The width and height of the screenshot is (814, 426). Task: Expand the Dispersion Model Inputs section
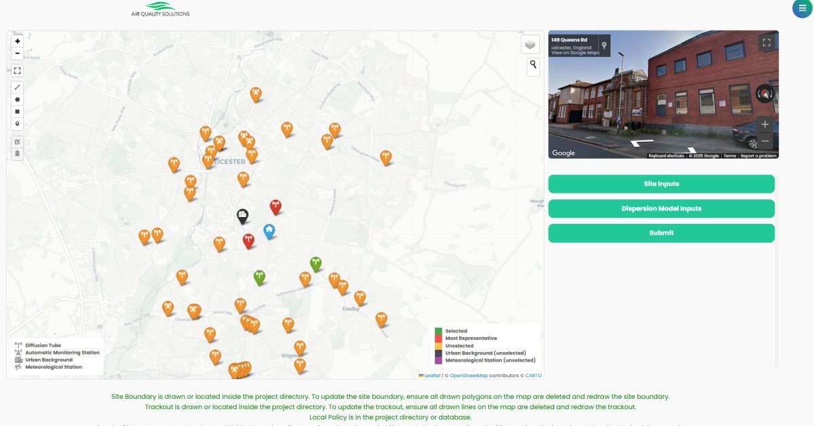coord(661,208)
